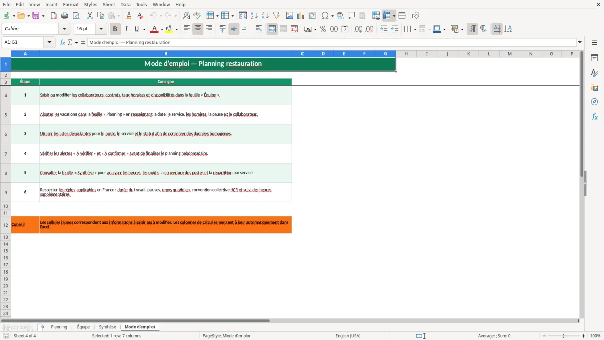604x340 pixels.
Task: Open the Freeze Rows and Columns dropdown
Action: click(x=394, y=16)
